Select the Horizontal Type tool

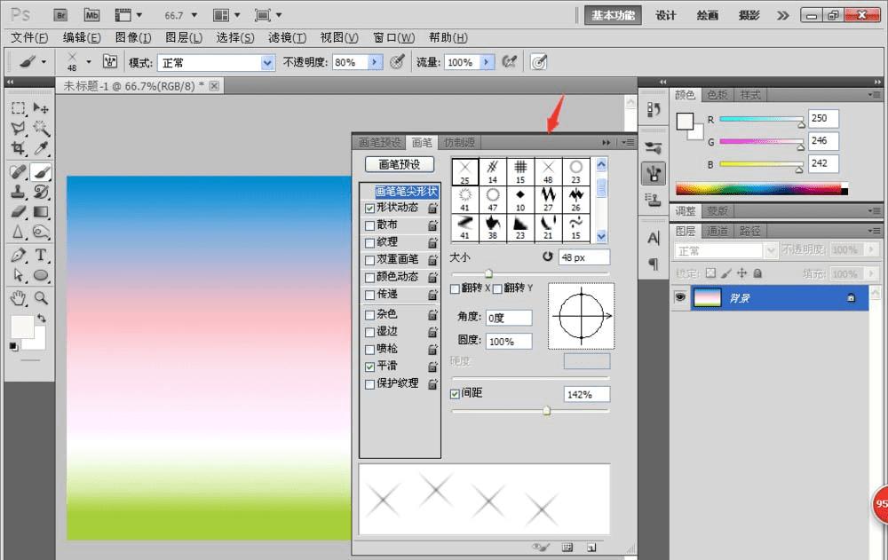point(41,256)
